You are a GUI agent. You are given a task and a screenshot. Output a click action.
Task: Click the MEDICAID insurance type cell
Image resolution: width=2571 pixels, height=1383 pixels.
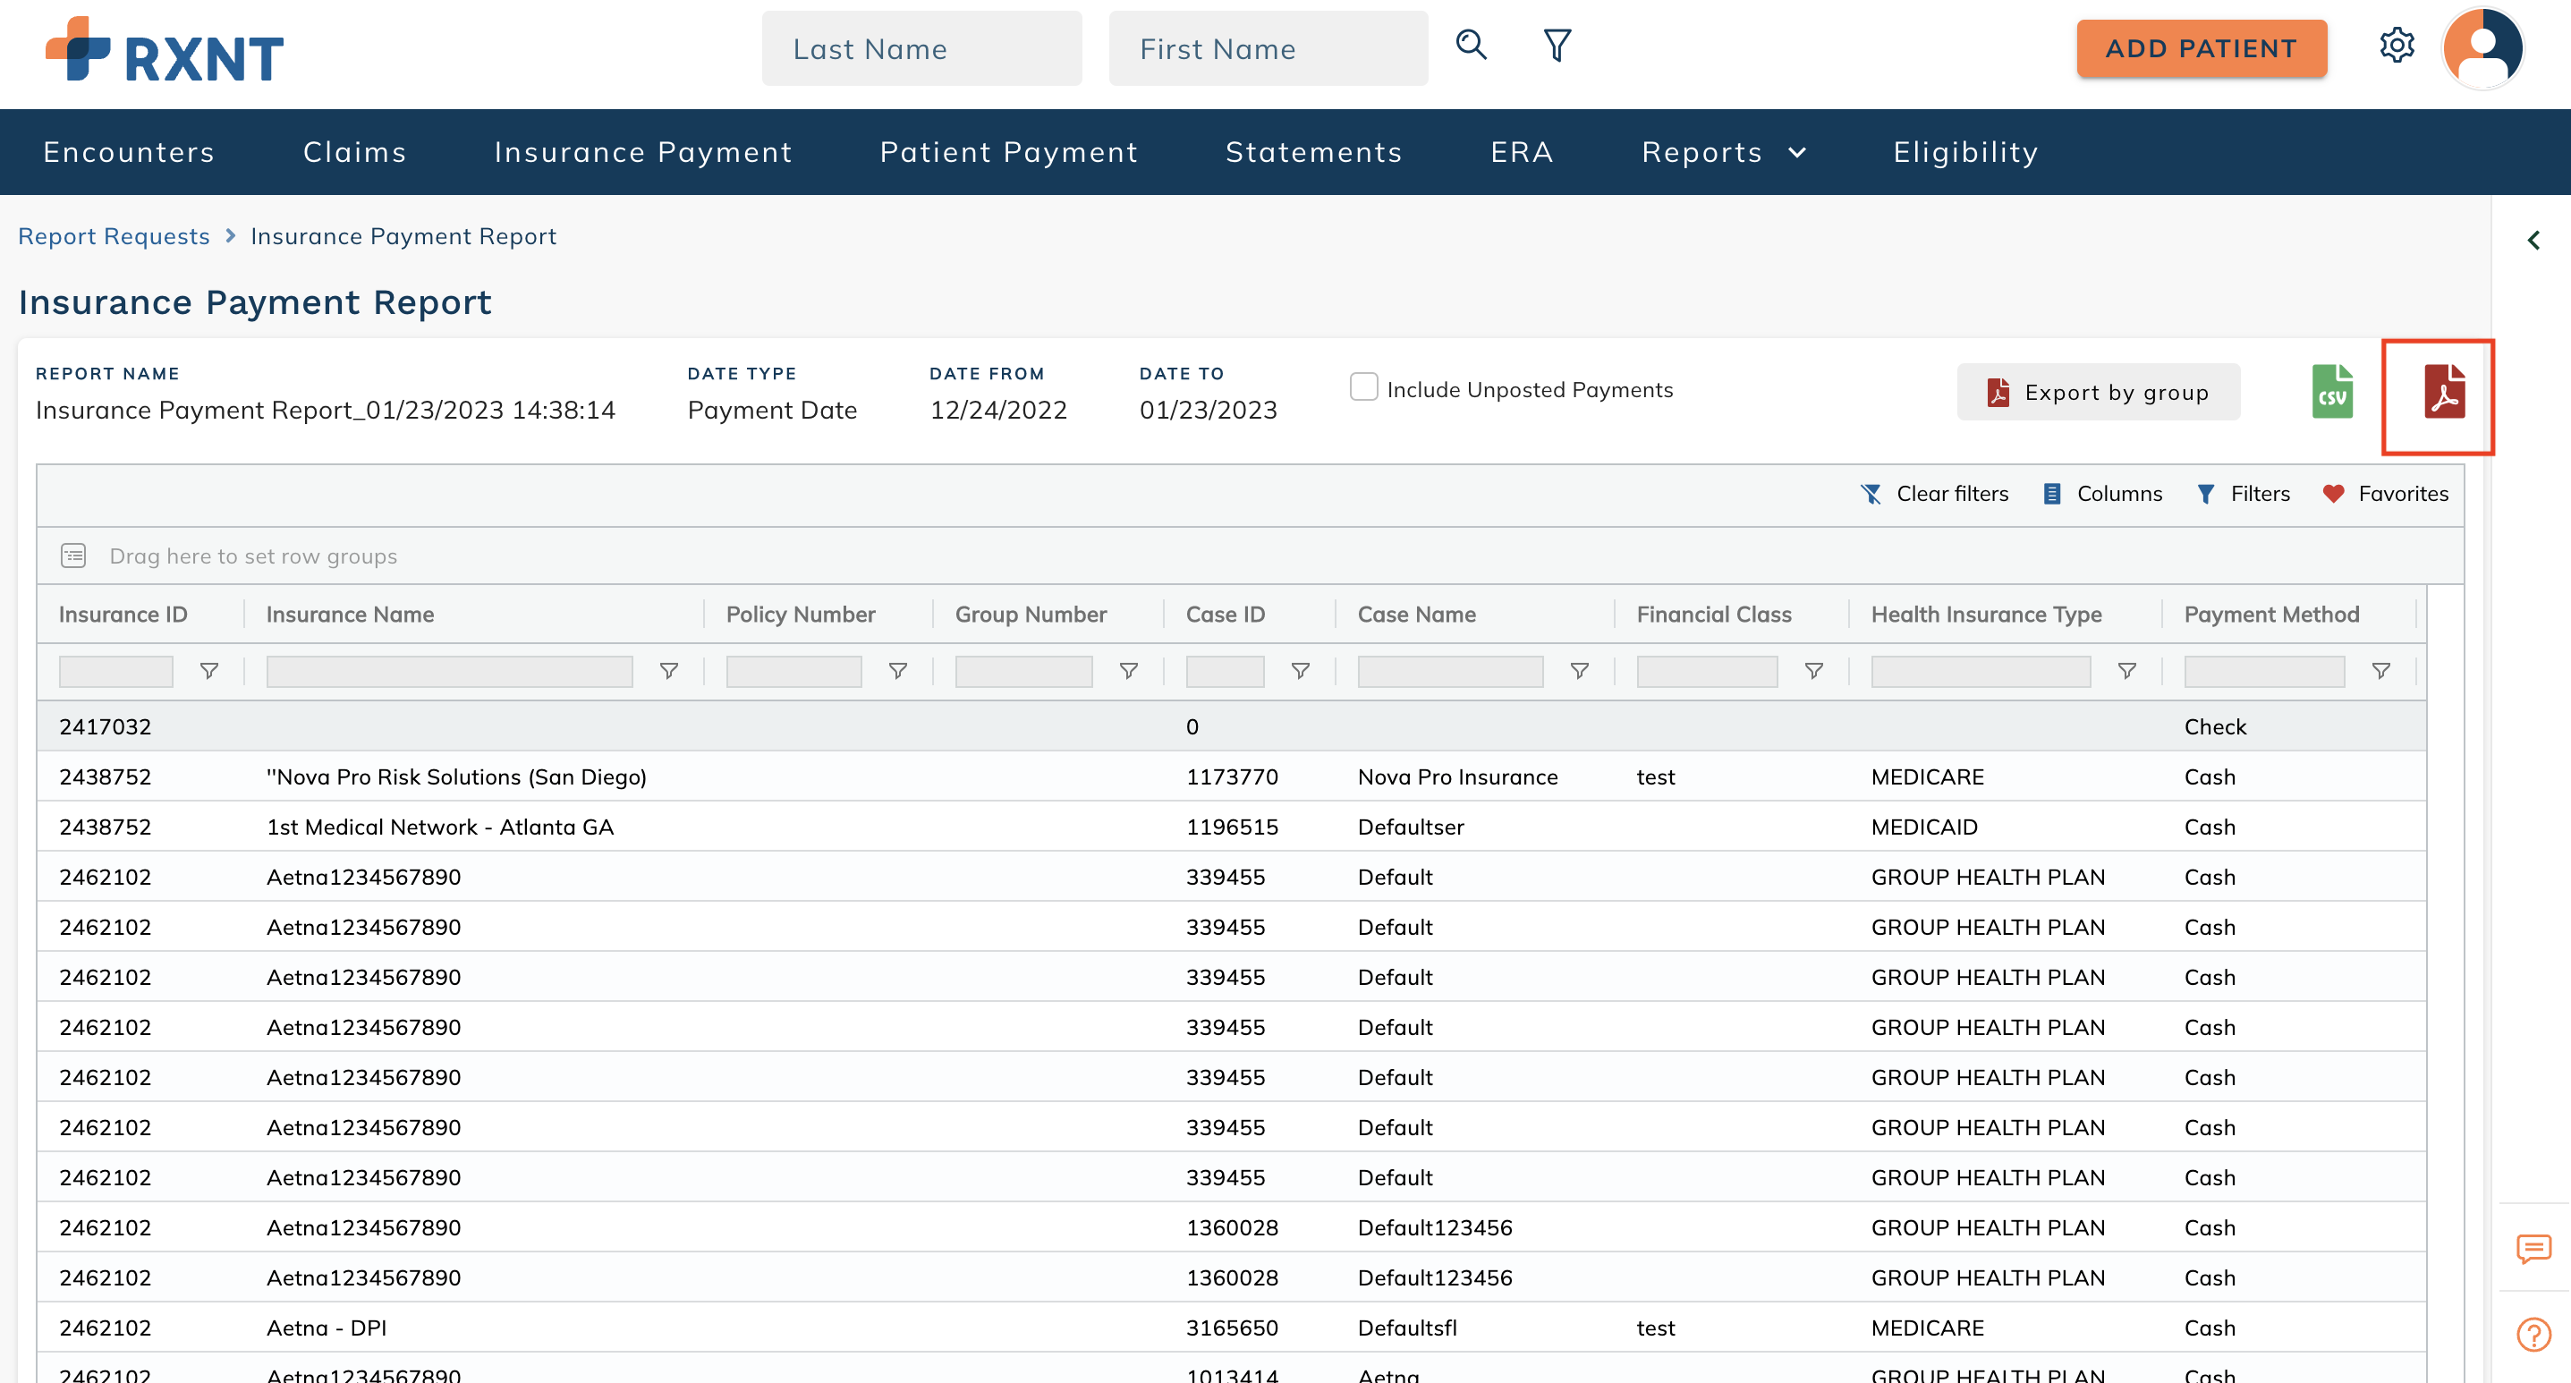(1924, 827)
